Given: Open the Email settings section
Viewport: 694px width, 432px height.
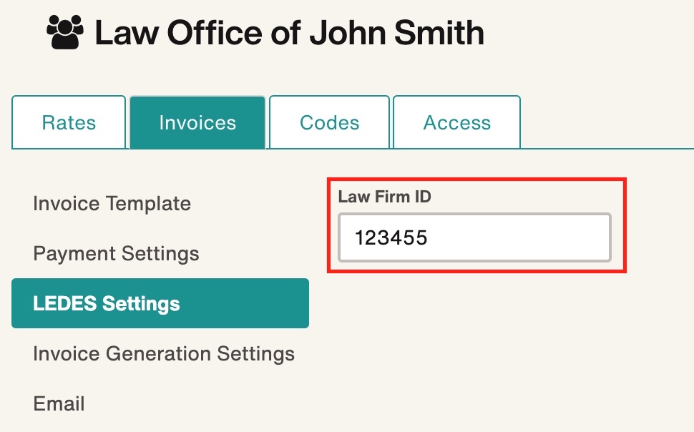Looking at the screenshot, I should click(59, 403).
